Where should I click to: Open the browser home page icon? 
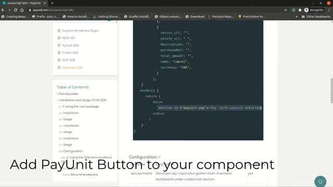pos(22,10)
